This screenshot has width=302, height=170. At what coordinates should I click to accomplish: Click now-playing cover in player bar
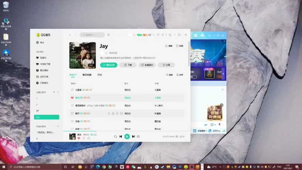72,136
